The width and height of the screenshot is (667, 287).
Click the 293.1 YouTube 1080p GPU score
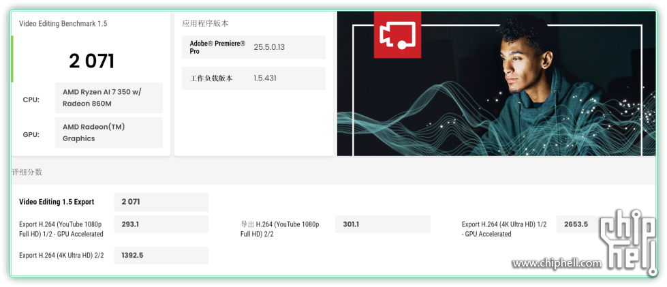161,224
